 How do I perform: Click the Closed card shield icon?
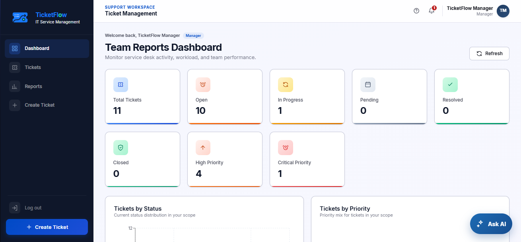click(121, 147)
